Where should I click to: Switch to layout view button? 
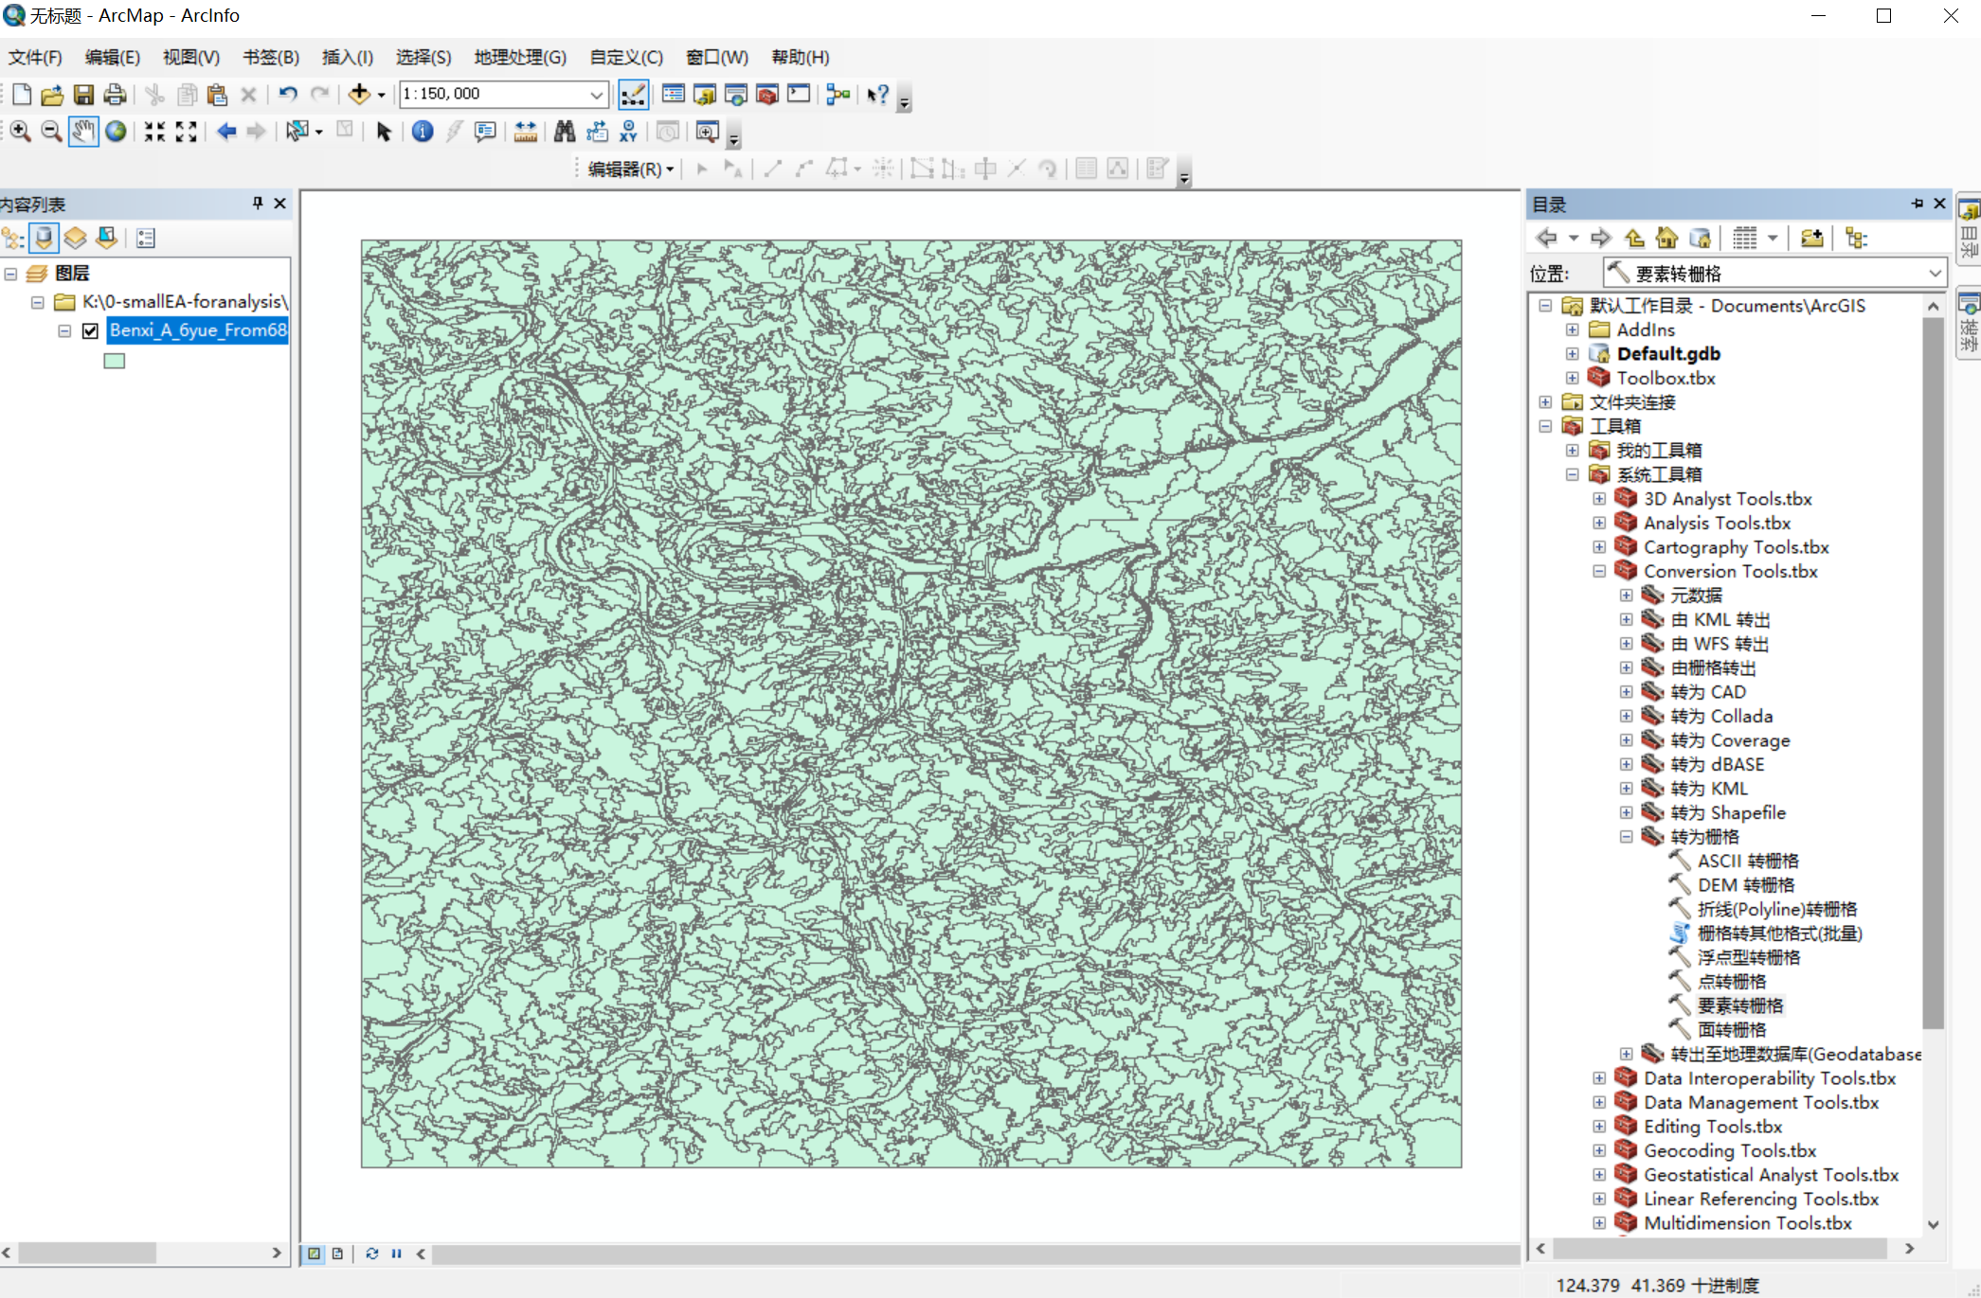coord(337,1254)
